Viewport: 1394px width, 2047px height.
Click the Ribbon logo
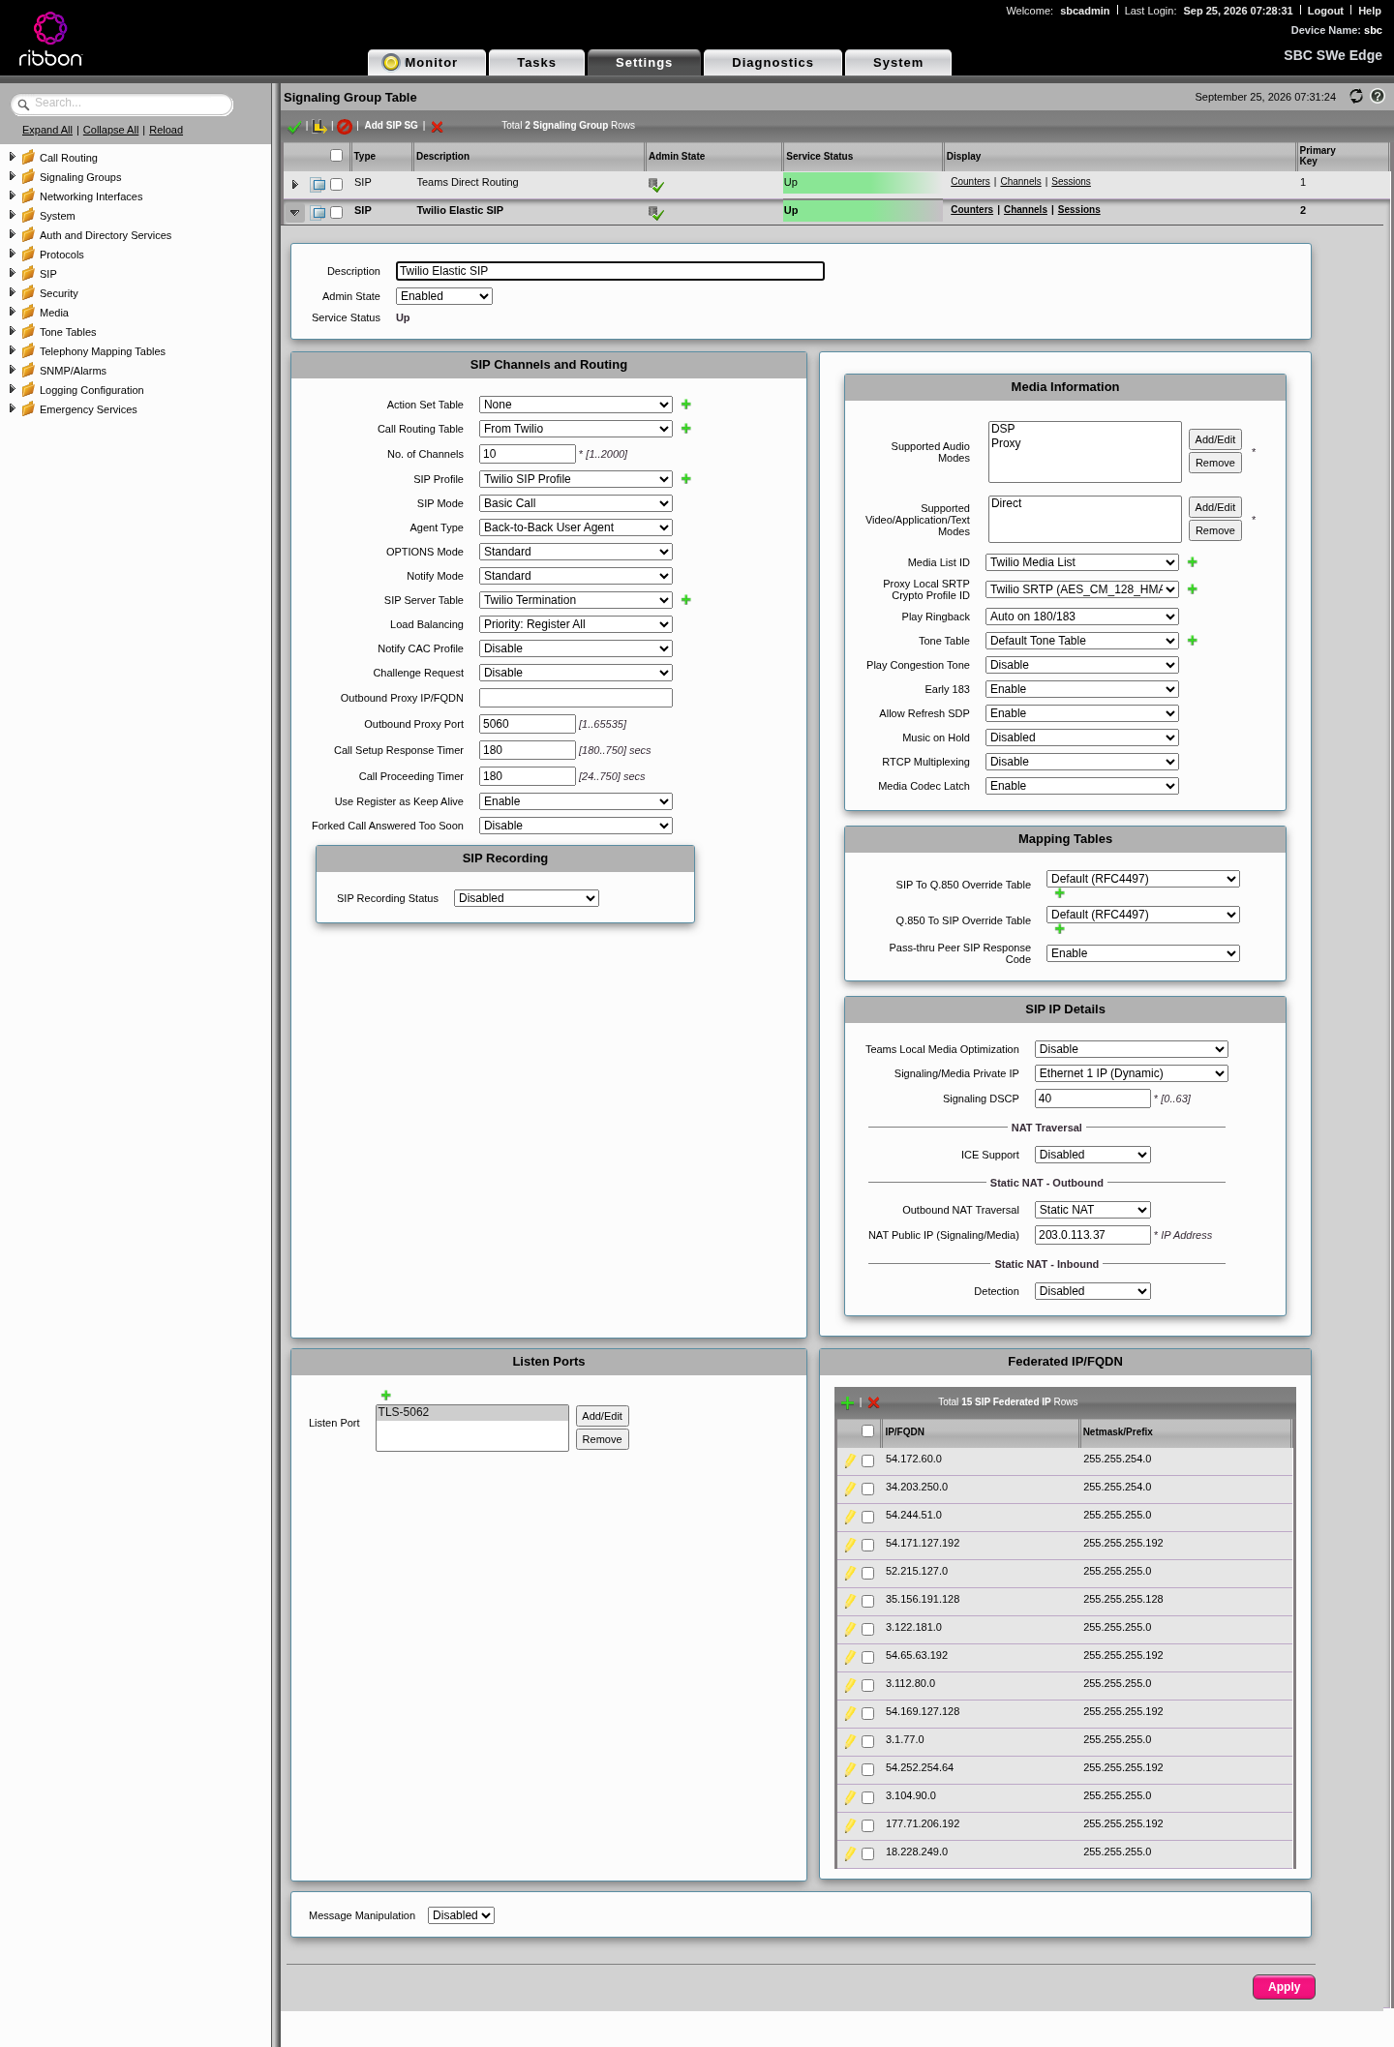[x=50, y=40]
